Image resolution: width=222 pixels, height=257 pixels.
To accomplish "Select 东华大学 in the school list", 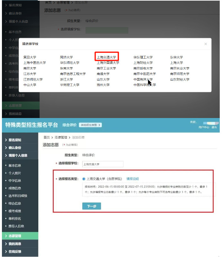I will click(x=176, y=57).
